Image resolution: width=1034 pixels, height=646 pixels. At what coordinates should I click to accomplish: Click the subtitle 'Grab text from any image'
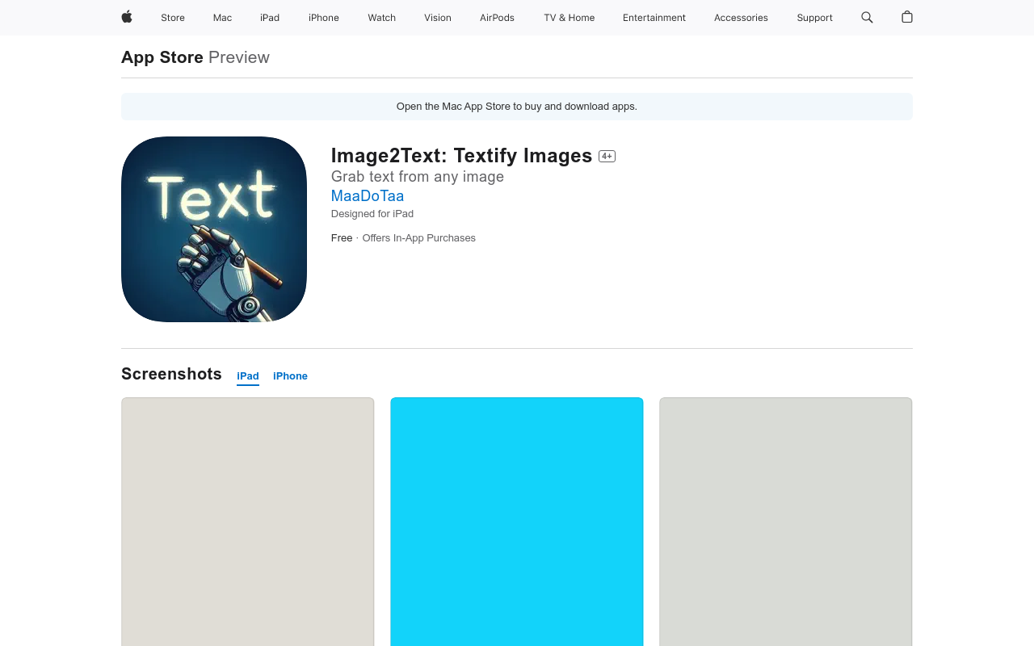pos(418,177)
